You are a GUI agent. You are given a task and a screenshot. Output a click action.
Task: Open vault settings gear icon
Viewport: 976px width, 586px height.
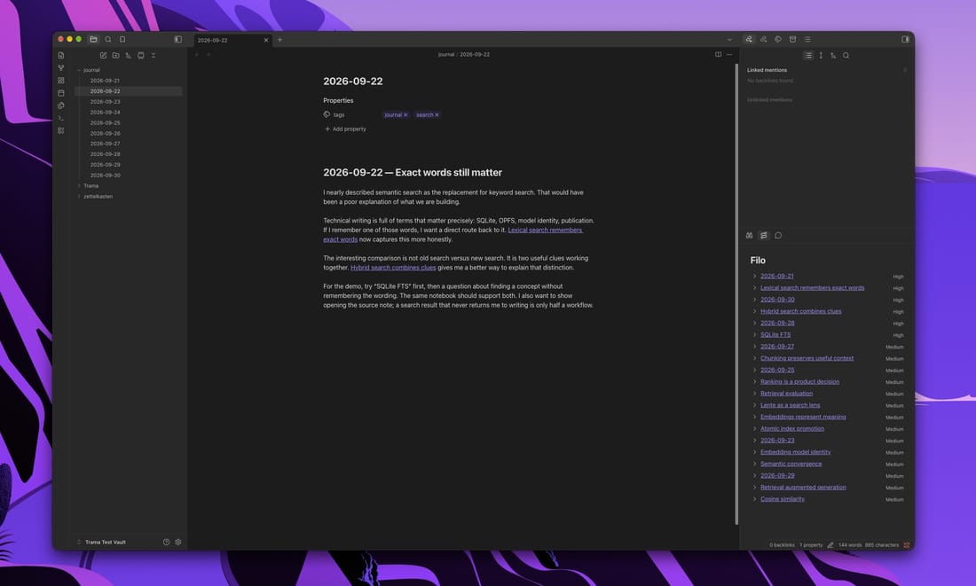click(x=178, y=542)
